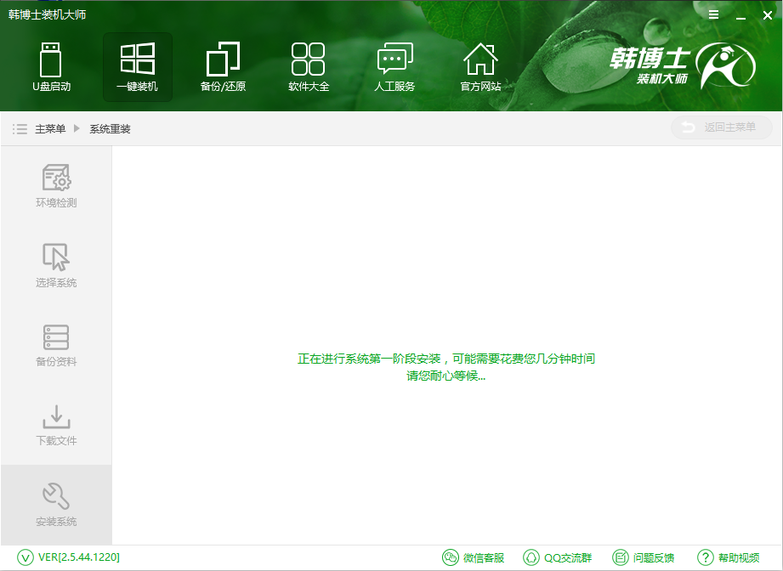Visit the 官方网站 official site
Viewport: 783px width, 571px height.
click(x=480, y=66)
